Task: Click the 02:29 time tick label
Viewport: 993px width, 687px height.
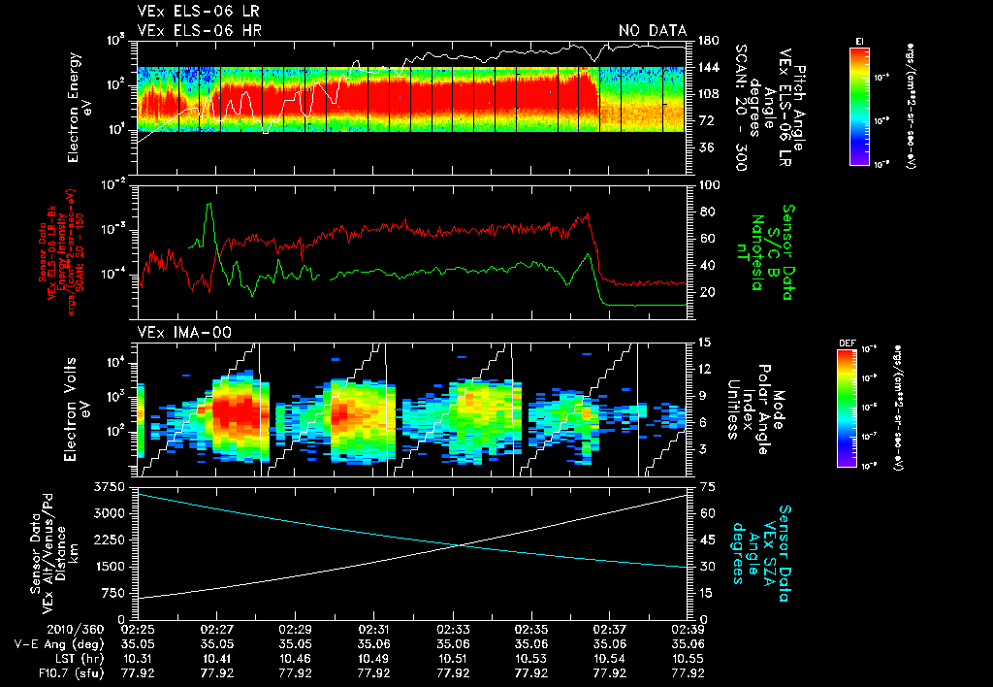Action: pos(295,630)
